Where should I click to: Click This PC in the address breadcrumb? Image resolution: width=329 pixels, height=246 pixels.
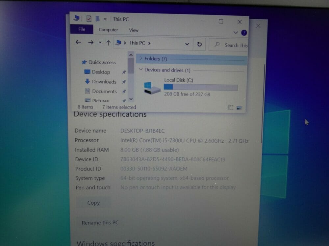[137, 43]
